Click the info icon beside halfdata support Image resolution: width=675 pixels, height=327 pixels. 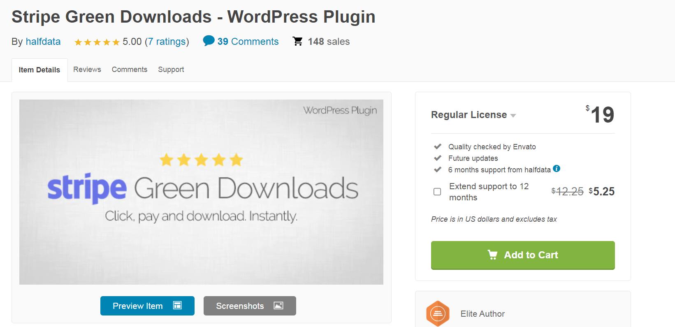pos(557,168)
